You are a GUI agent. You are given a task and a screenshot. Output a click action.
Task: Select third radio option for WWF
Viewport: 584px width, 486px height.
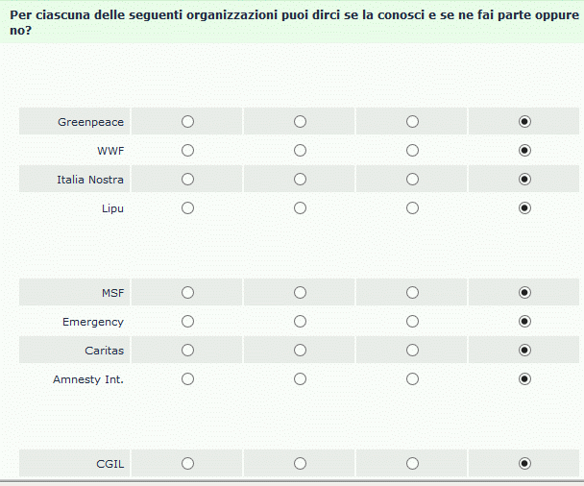[412, 151]
